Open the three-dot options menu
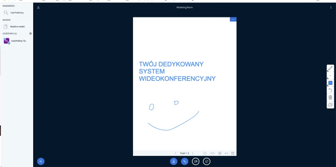The height and width of the screenshot is (167, 336). coord(331,8)
